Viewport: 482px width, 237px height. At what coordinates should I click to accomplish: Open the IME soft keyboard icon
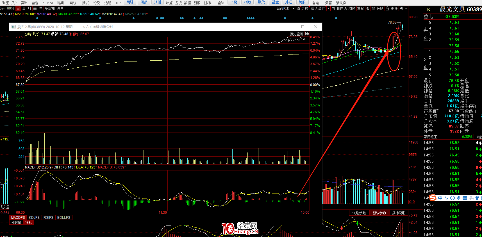click(x=465, y=198)
